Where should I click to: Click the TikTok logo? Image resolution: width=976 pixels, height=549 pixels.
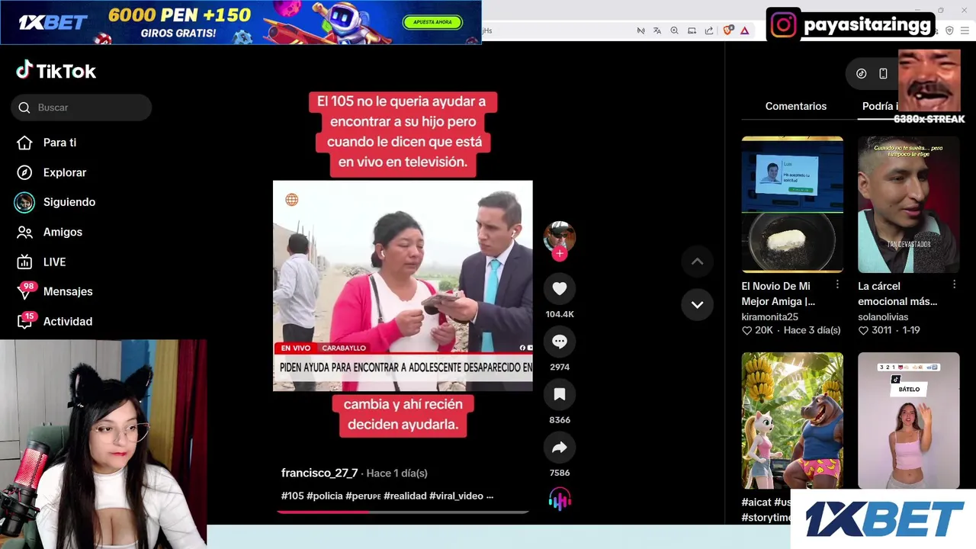56,71
